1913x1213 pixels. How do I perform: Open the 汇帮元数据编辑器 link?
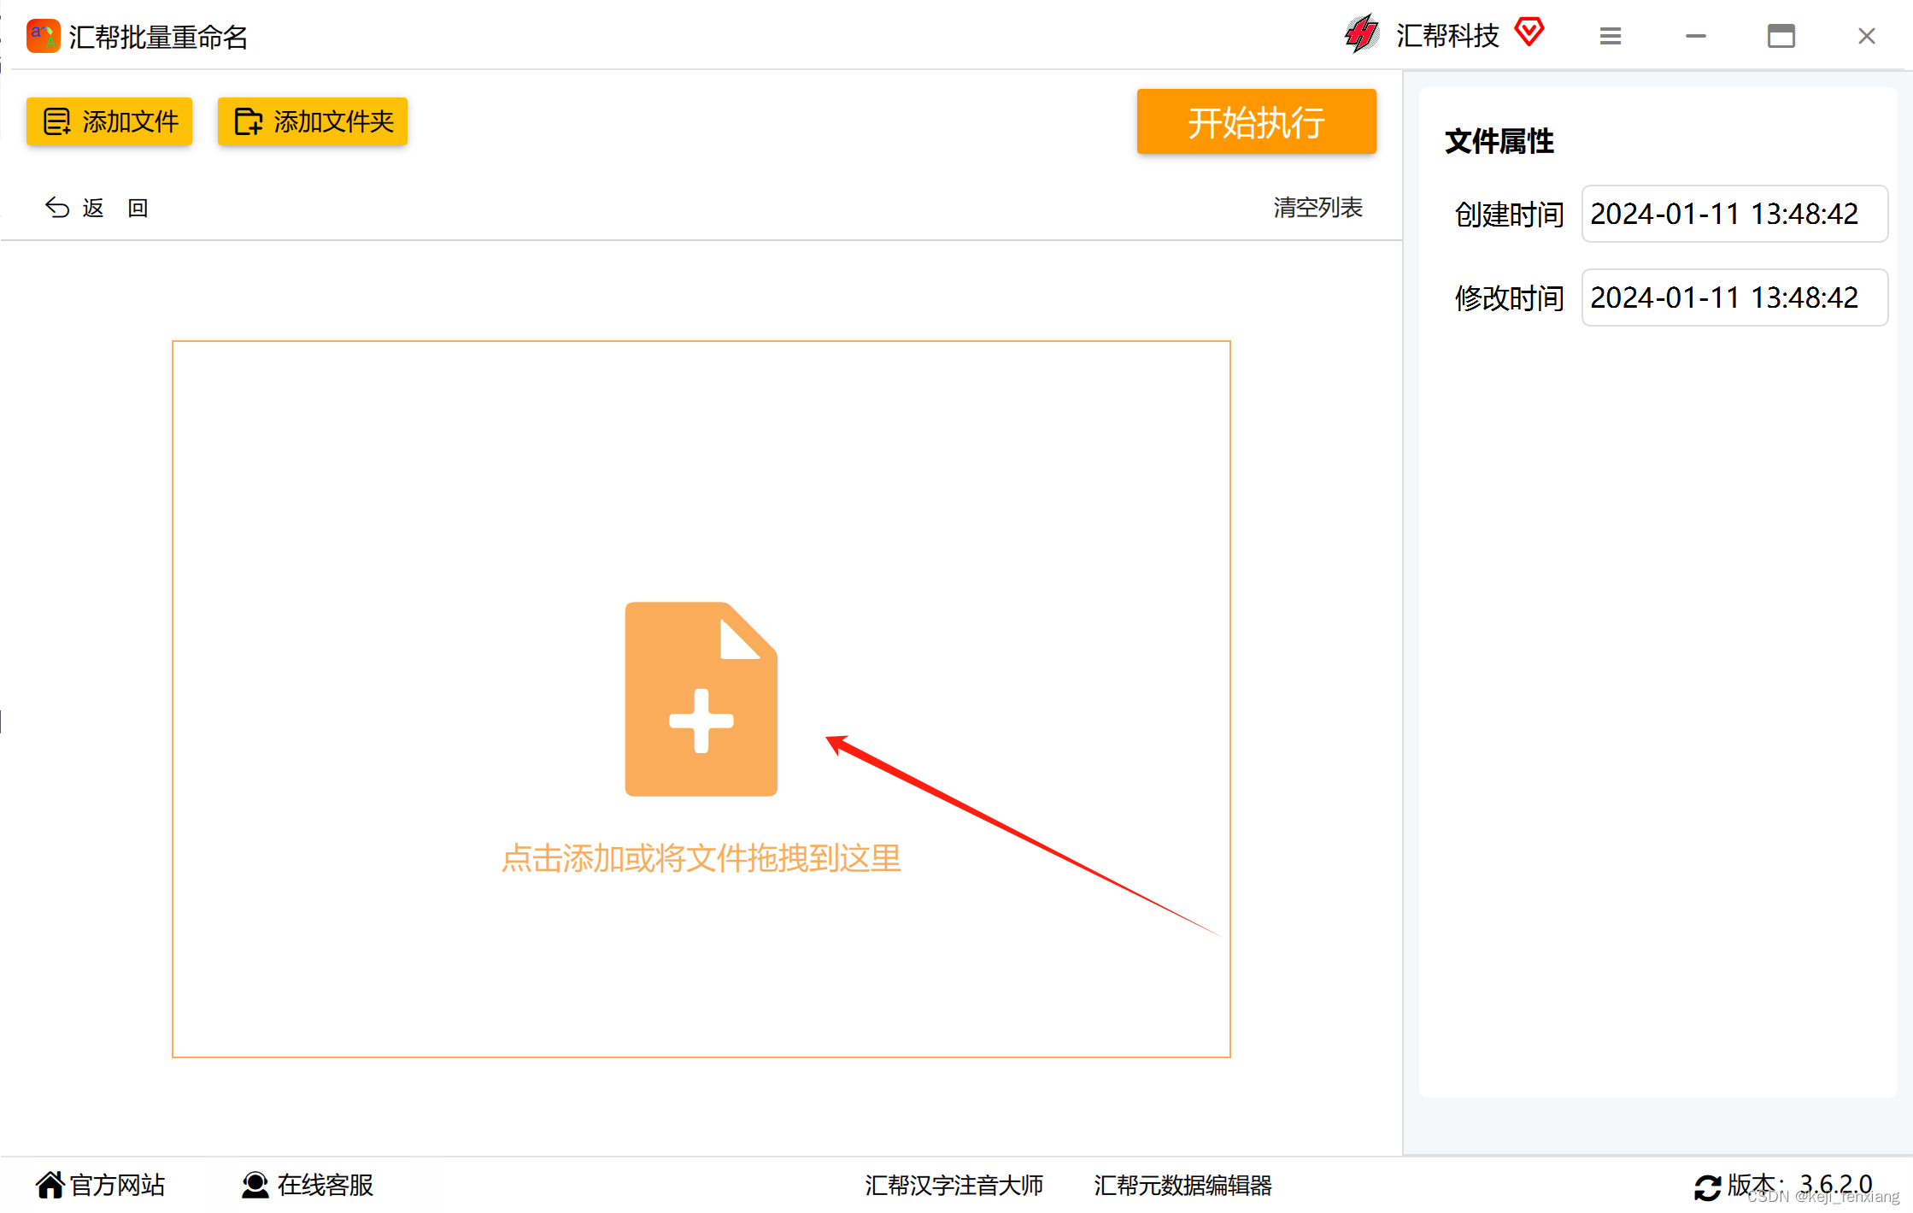tap(1182, 1185)
